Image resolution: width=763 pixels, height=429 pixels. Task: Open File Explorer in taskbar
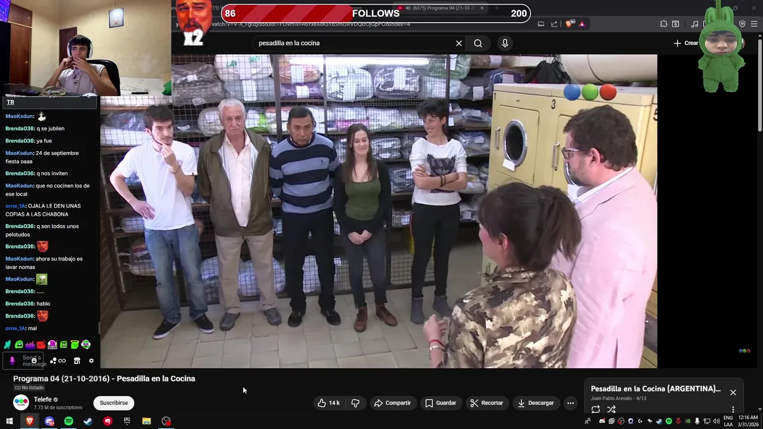click(x=147, y=421)
